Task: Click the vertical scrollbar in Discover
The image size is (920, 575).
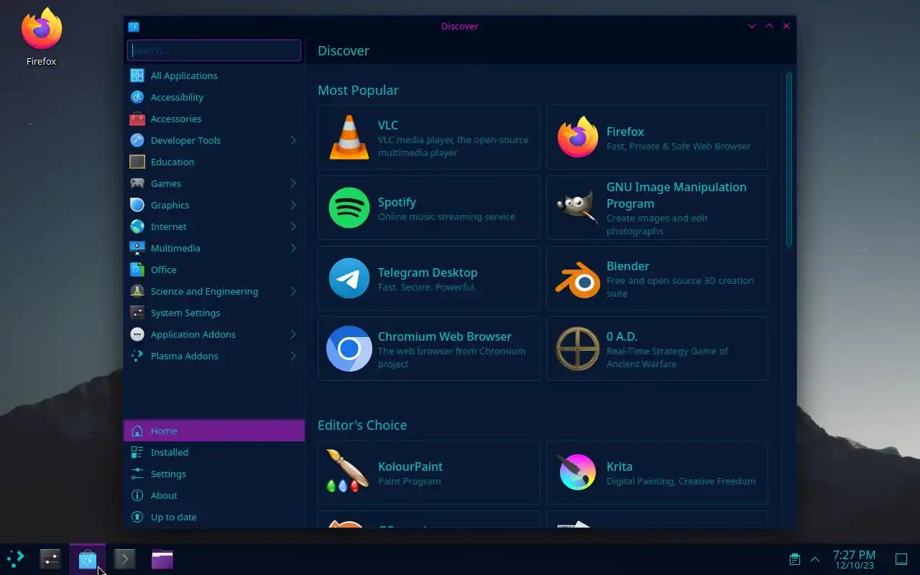Action: coord(788,160)
